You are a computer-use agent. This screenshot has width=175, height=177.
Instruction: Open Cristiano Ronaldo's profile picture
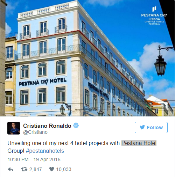(14, 128)
